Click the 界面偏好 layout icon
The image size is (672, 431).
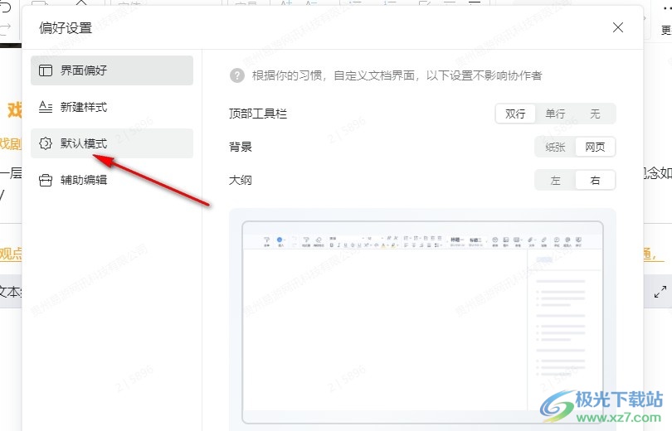46,70
